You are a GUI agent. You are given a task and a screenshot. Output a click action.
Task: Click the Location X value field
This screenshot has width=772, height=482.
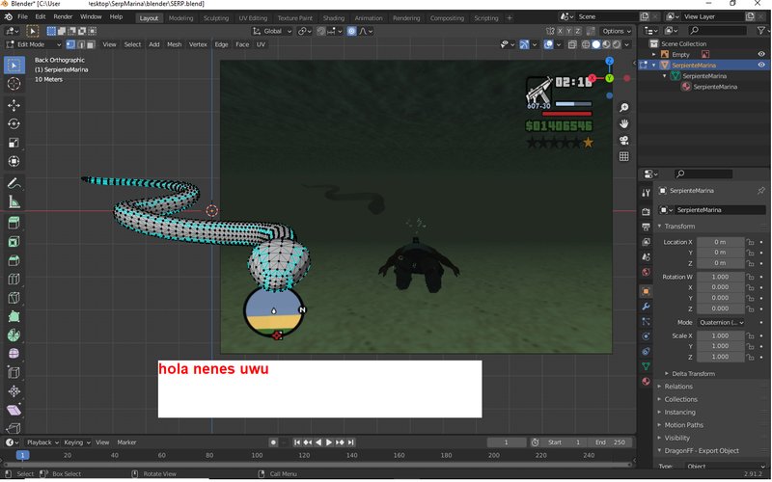(720, 242)
